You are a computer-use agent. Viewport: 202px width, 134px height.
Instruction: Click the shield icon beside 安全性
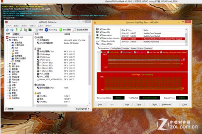(x=10, y=90)
